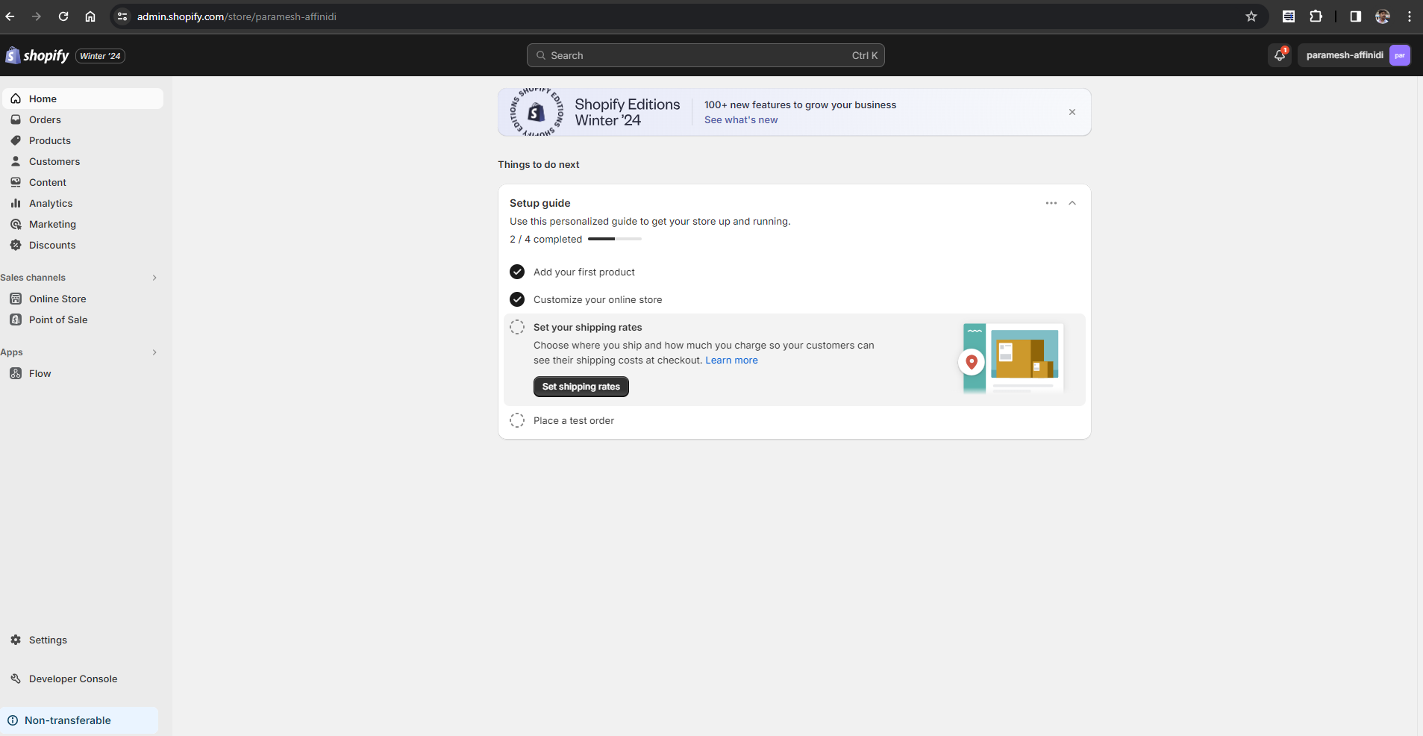Reload the page in browser
The image size is (1423, 736).
tap(63, 16)
